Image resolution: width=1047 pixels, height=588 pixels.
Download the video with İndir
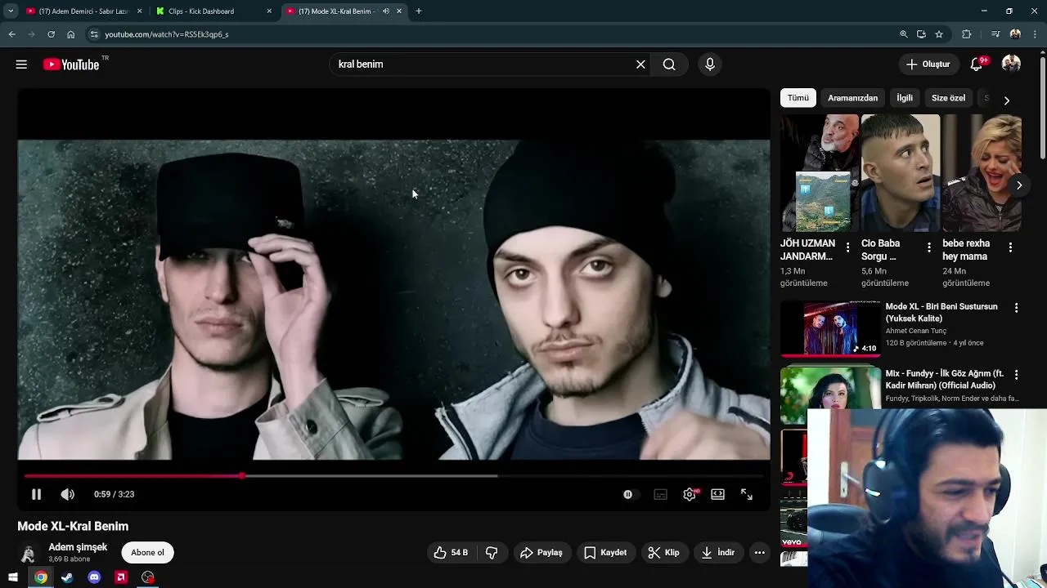click(718, 553)
